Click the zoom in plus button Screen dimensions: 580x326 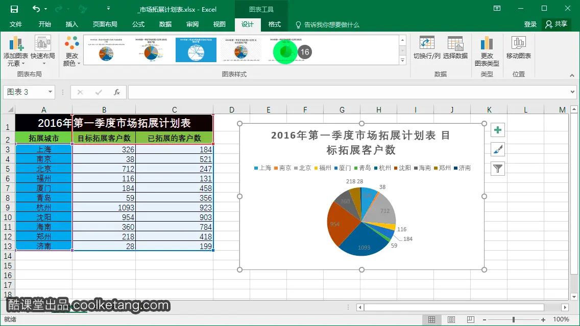point(543,320)
